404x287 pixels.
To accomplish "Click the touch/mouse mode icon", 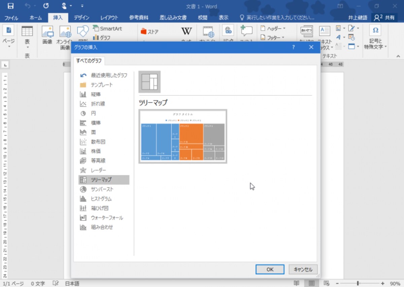I will point(64,6).
